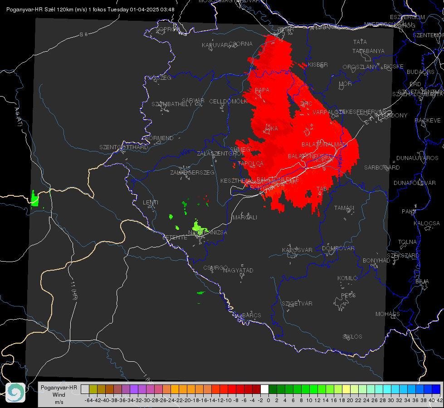This screenshot has height=408, width=444.
Task: Click the Poganyvar-HR Wind m/s legend caption
Action: 59,395
